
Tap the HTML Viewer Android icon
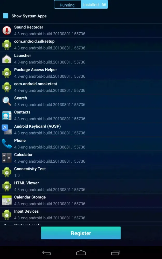pyautogui.click(x=7, y=186)
